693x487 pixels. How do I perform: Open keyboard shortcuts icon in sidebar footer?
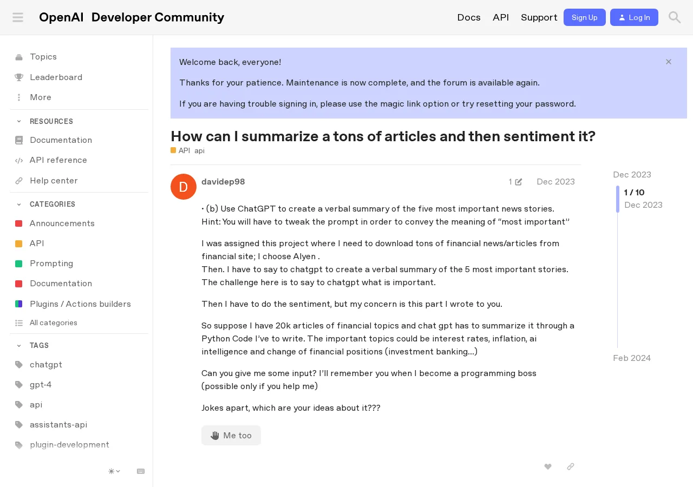tap(141, 471)
